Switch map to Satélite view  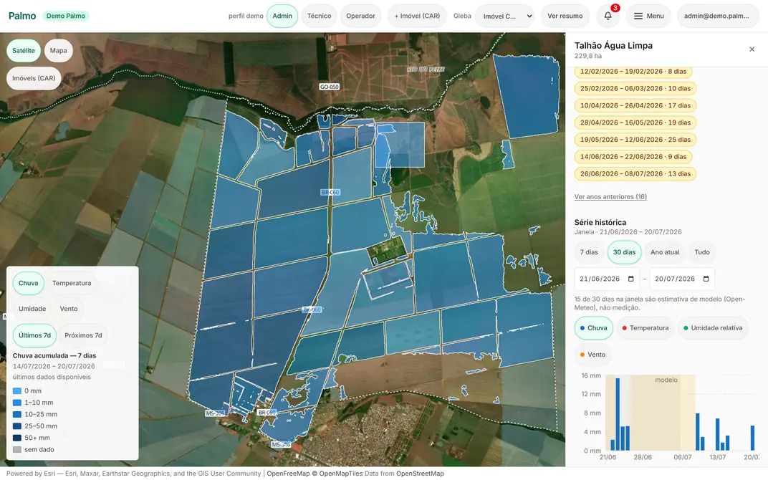click(24, 50)
